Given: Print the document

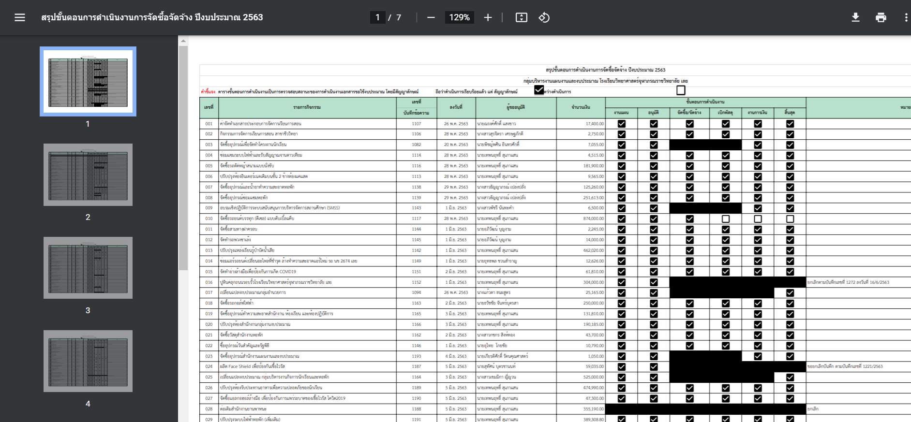Looking at the screenshot, I should 881,17.
